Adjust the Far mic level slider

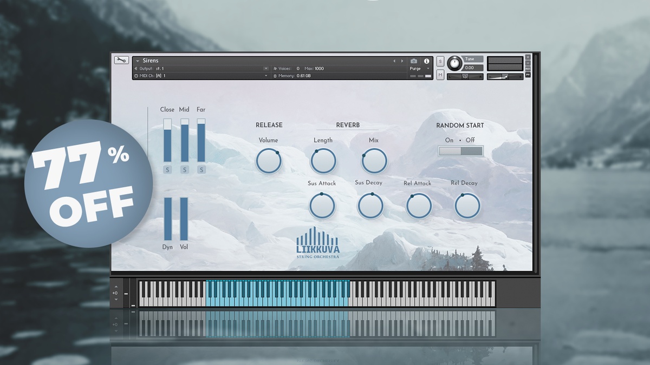(x=201, y=140)
